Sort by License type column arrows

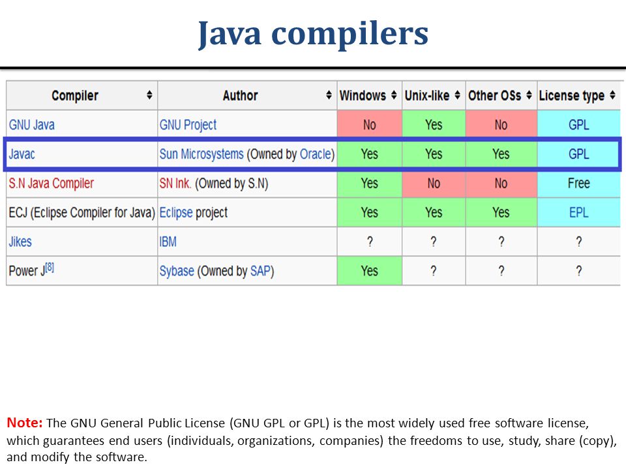pyautogui.click(x=612, y=95)
